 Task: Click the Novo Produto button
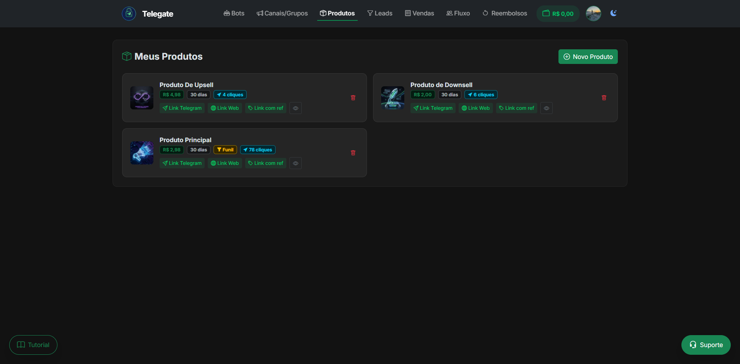pos(587,57)
